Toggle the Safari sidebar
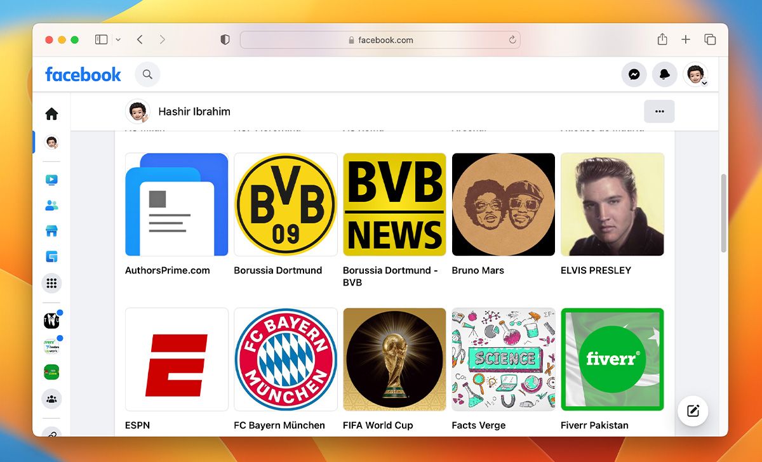 point(101,39)
